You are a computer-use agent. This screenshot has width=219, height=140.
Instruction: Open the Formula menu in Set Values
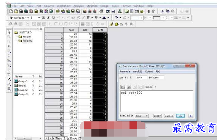pyautogui.click(x=125, y=71)
